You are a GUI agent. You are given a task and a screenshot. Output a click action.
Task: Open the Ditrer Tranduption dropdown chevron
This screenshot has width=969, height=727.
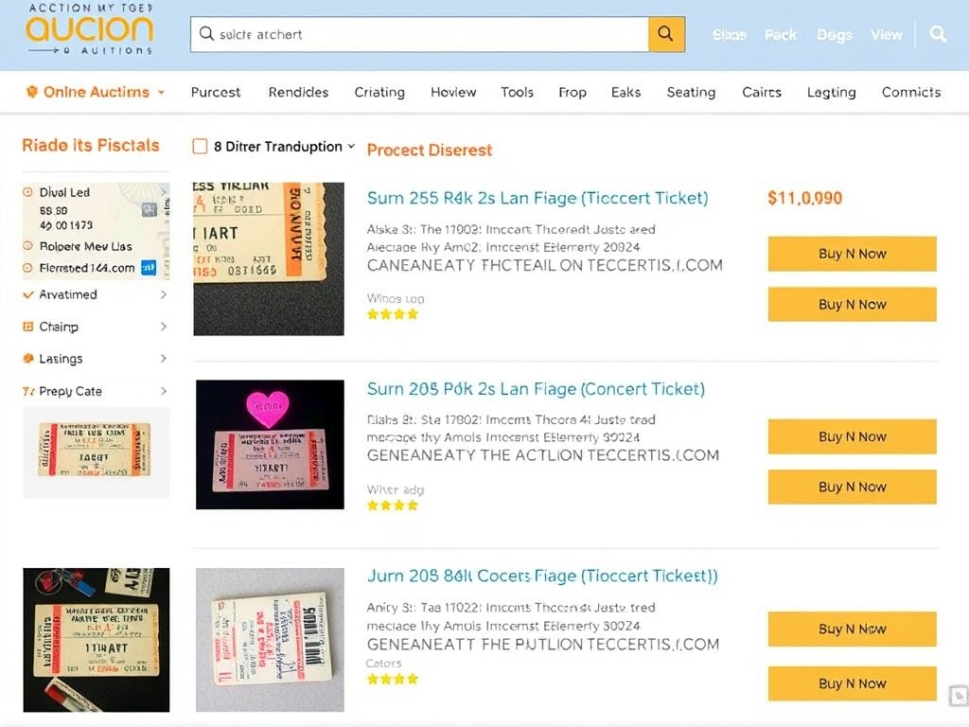(351, 147)
